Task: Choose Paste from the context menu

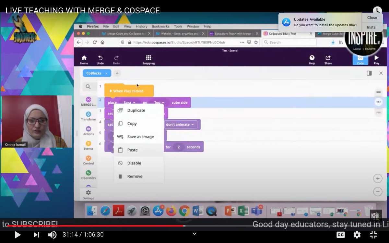Action: [139, 150]
